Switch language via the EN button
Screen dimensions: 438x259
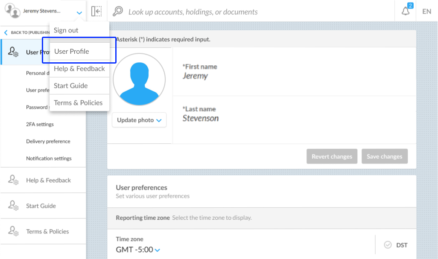pyautogui.click(x=426, y=12)
